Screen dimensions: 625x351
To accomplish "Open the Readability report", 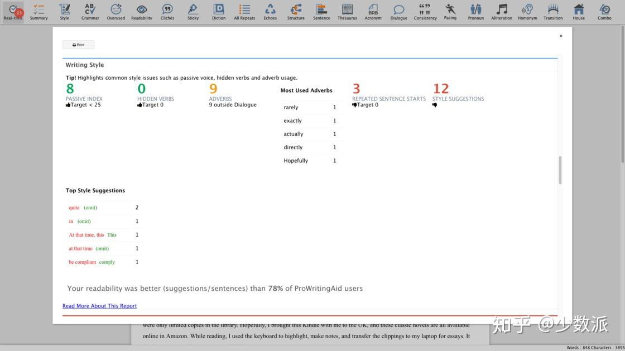I will 142,12.
